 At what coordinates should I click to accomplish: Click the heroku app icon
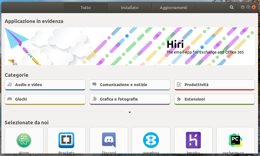pyautogui.click(x=193, y=140)
